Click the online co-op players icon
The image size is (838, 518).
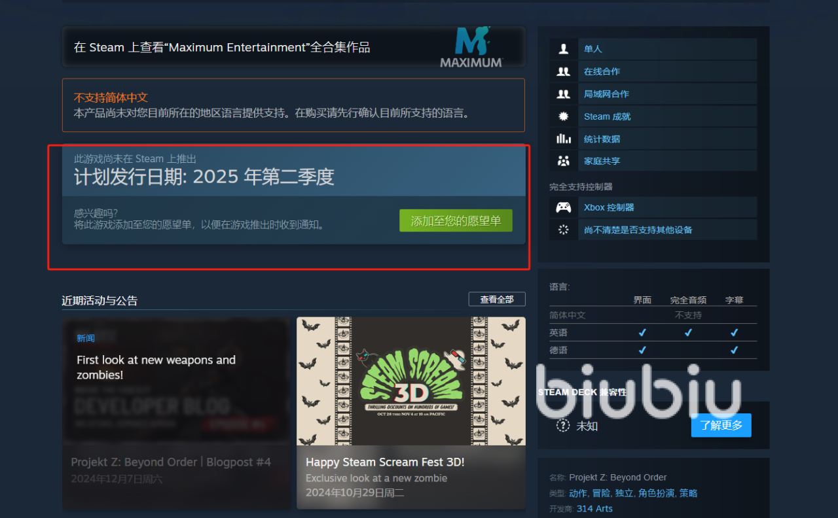tap(563, 71)
